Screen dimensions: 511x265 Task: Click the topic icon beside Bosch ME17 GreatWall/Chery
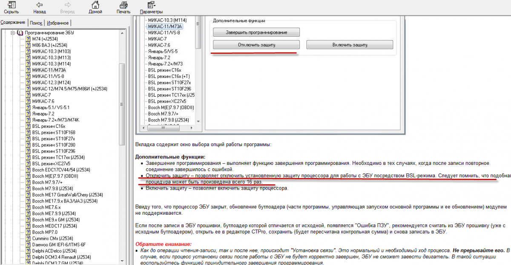28,195
